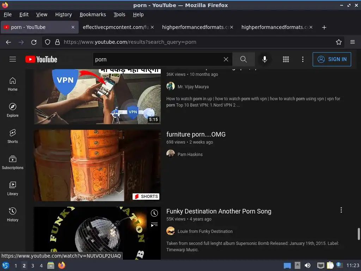Image resolution: width=361 pixels, height=271 pixels.
Task: Go to Home in the sidebar
Action: [x=13, y=84]
